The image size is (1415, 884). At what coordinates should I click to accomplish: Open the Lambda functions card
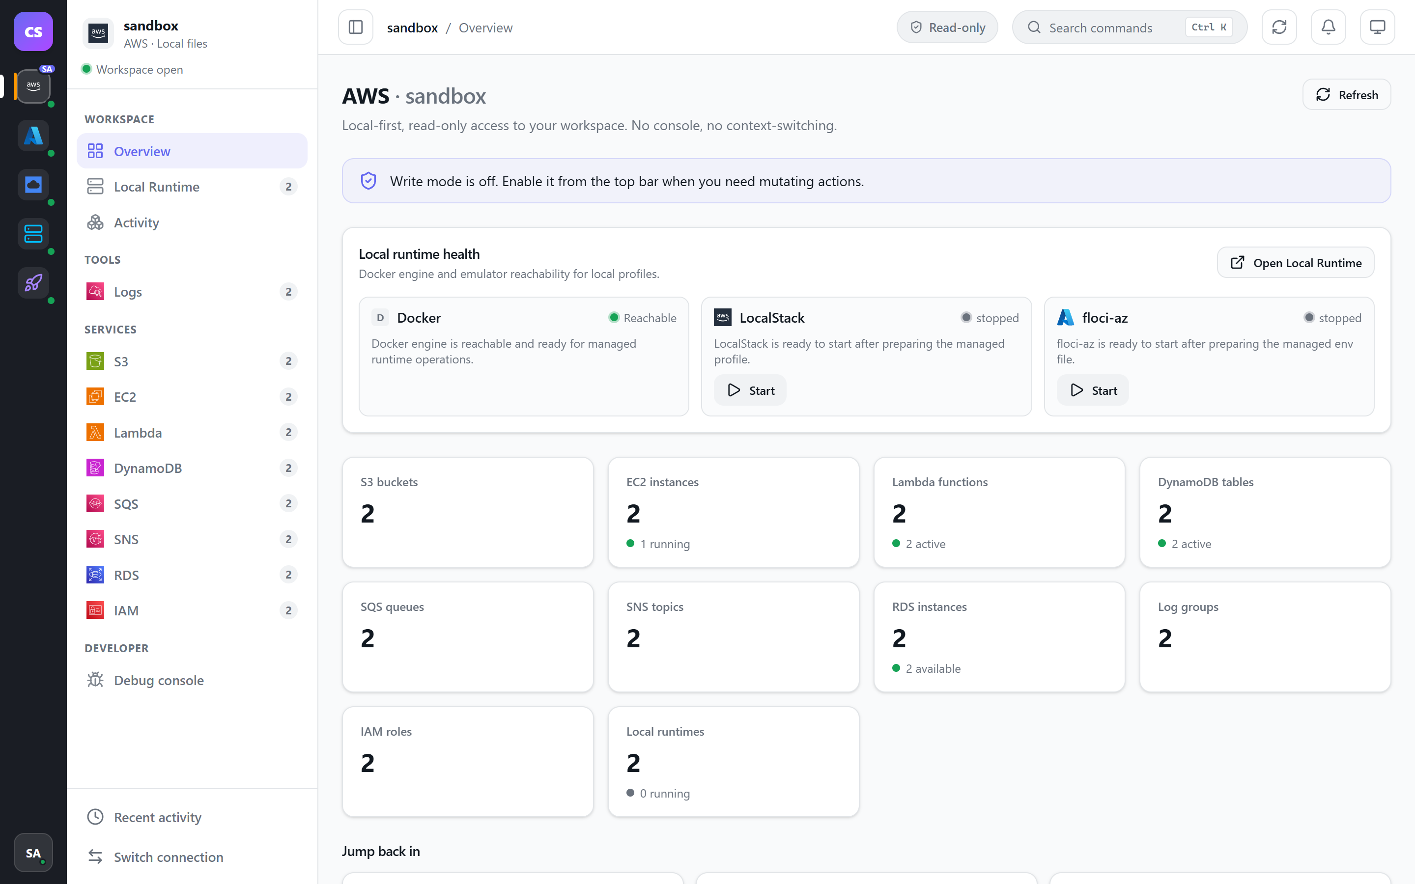[x=999, y=512]
